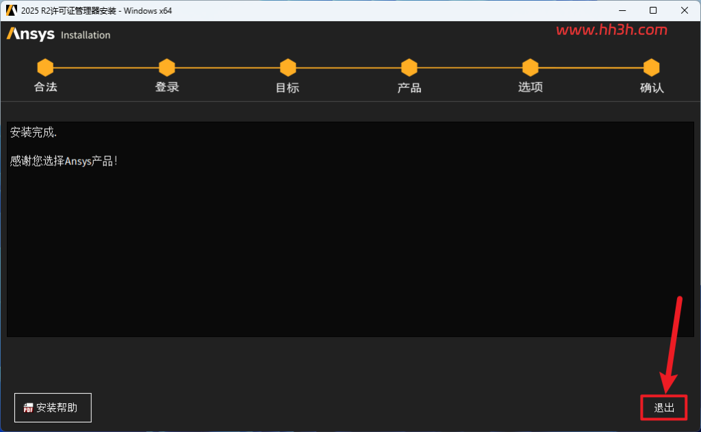Close the installer window
Screen dimensions: 701x432
tap(685, 10)
